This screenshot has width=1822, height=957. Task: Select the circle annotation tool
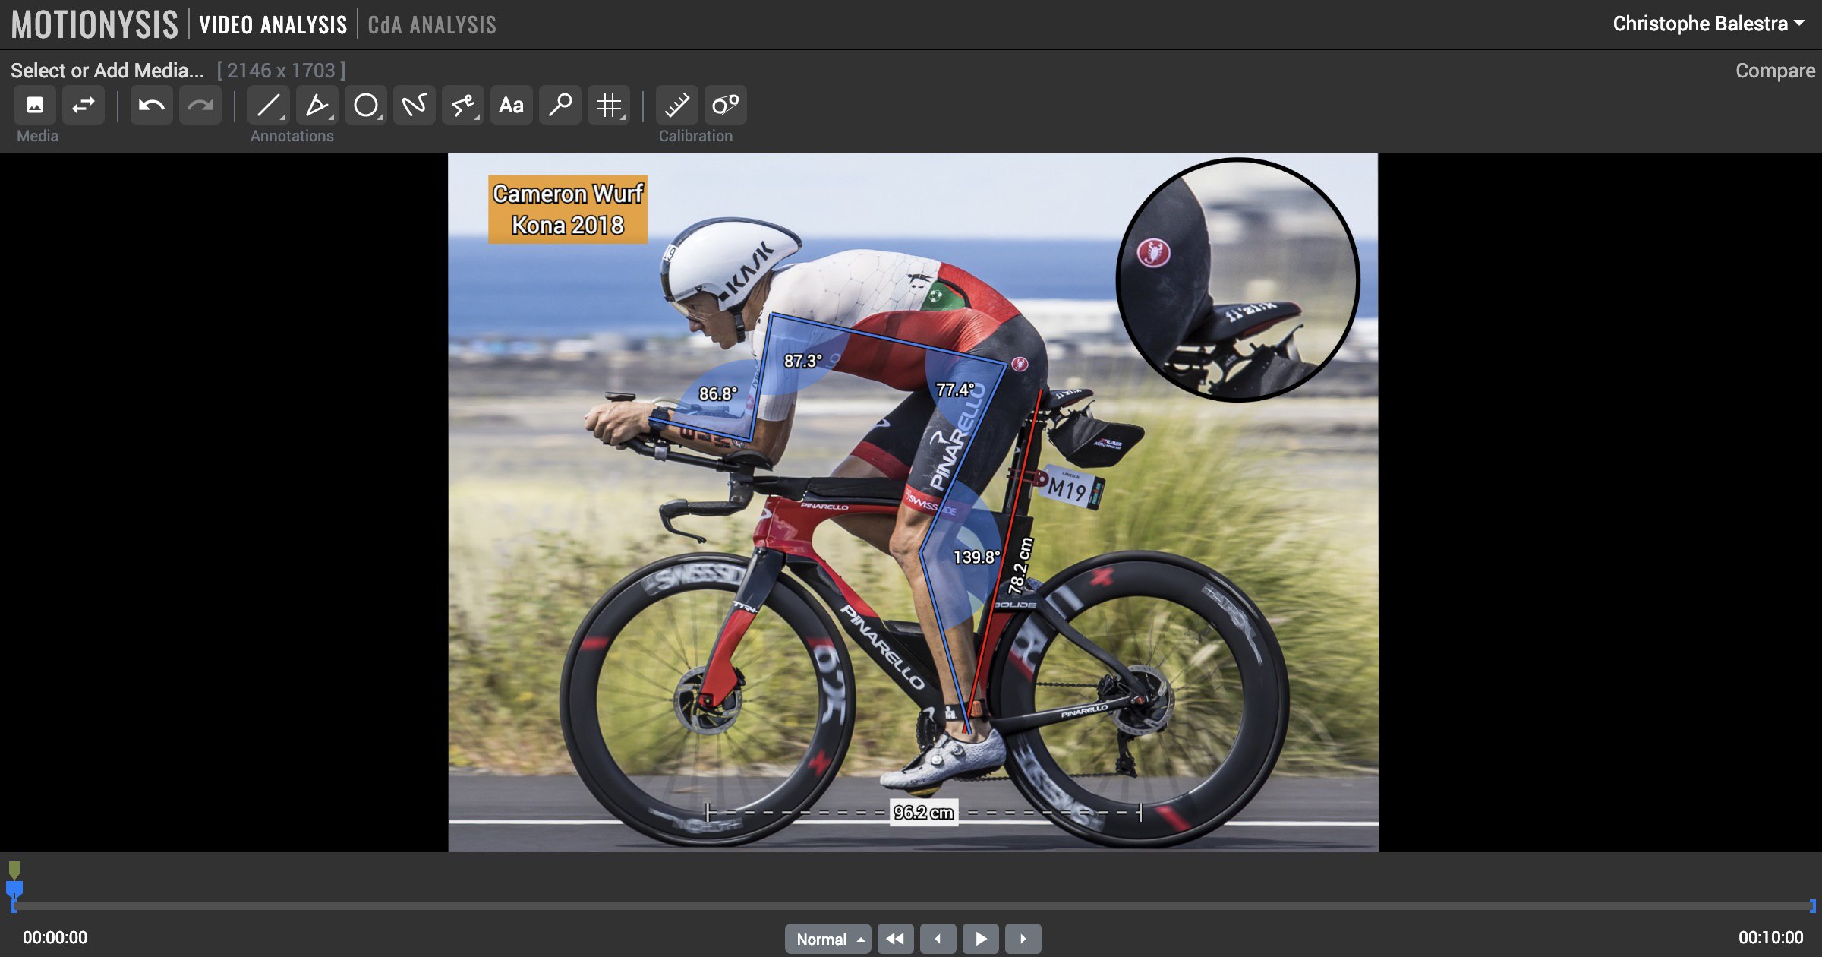(x=366, y=105)
